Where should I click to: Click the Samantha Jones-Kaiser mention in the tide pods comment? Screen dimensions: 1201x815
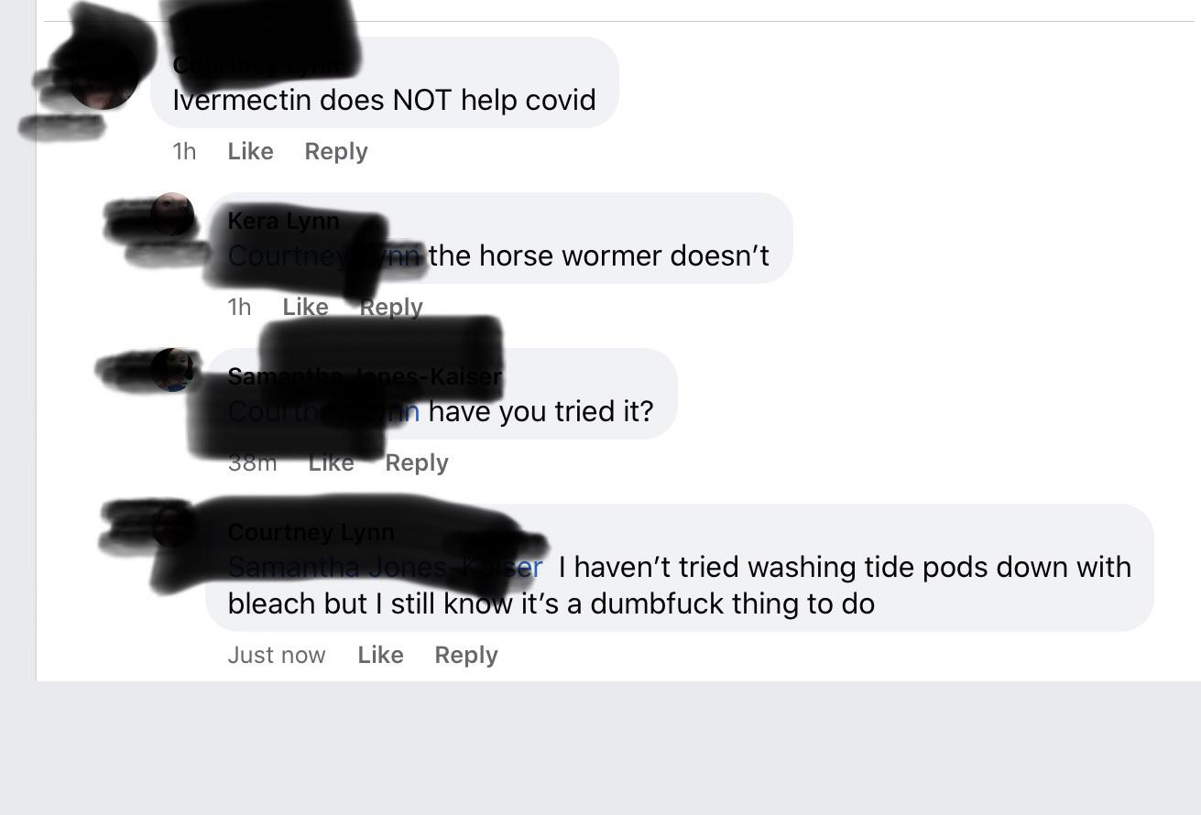coord(385,567)
